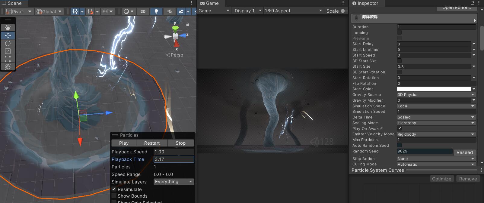Open the Start Color swatch
484x203 pixels.
pos(434,89)
